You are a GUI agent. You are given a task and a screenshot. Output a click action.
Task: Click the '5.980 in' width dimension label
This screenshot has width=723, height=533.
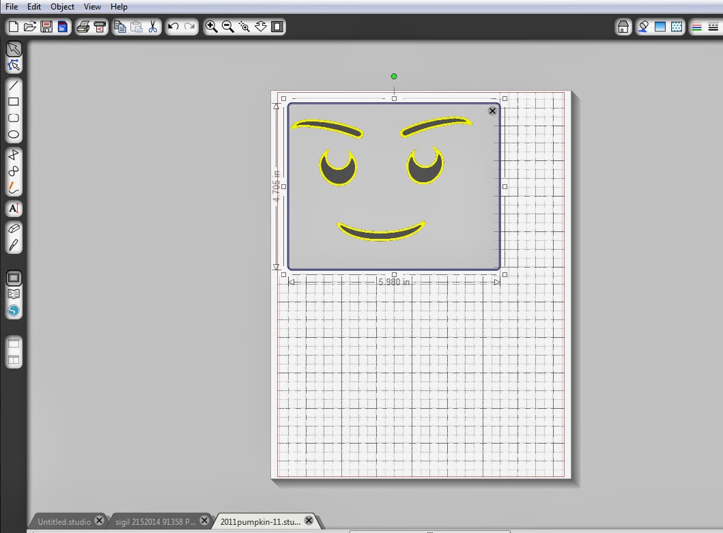[x=394, y=282]
